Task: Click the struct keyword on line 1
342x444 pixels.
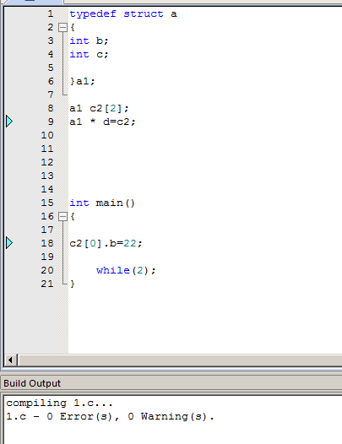Action: point(144,14)
